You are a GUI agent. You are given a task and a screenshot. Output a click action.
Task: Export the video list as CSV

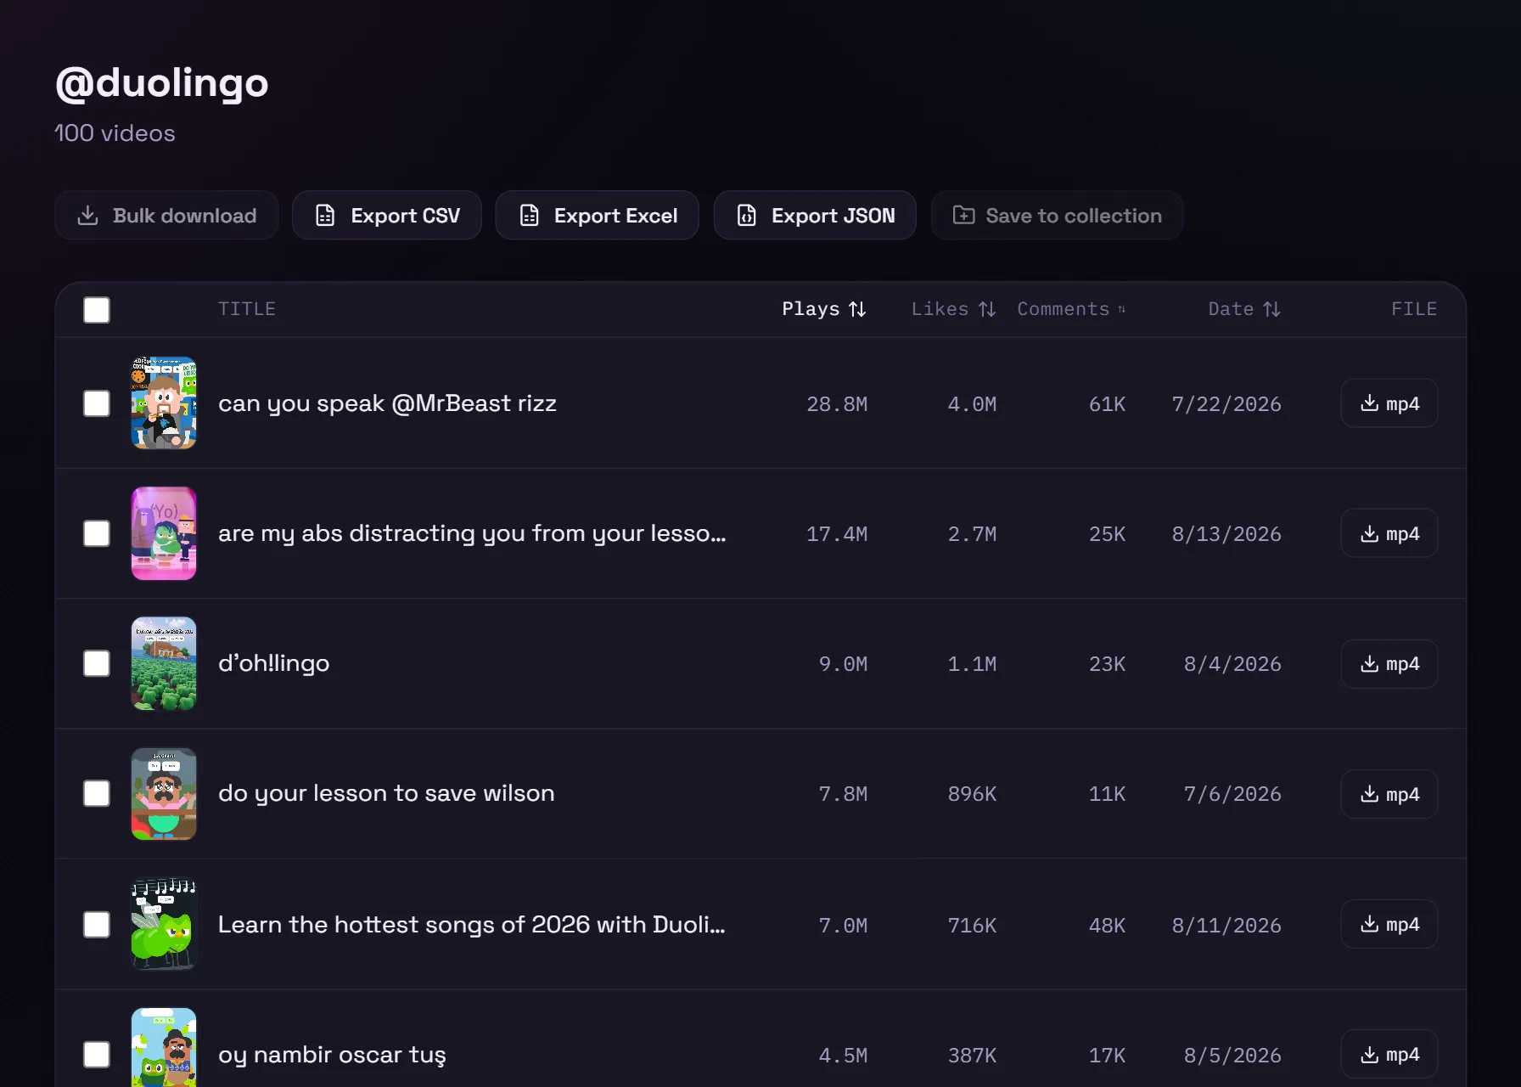[387, 216]
